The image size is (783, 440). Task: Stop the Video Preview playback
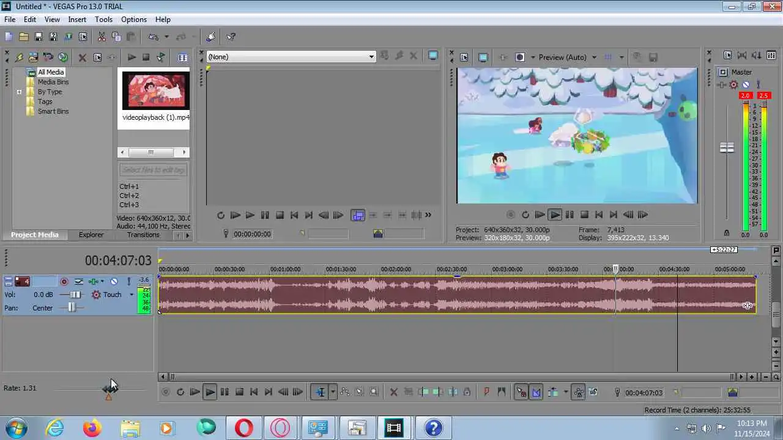[x=584, y=215]
